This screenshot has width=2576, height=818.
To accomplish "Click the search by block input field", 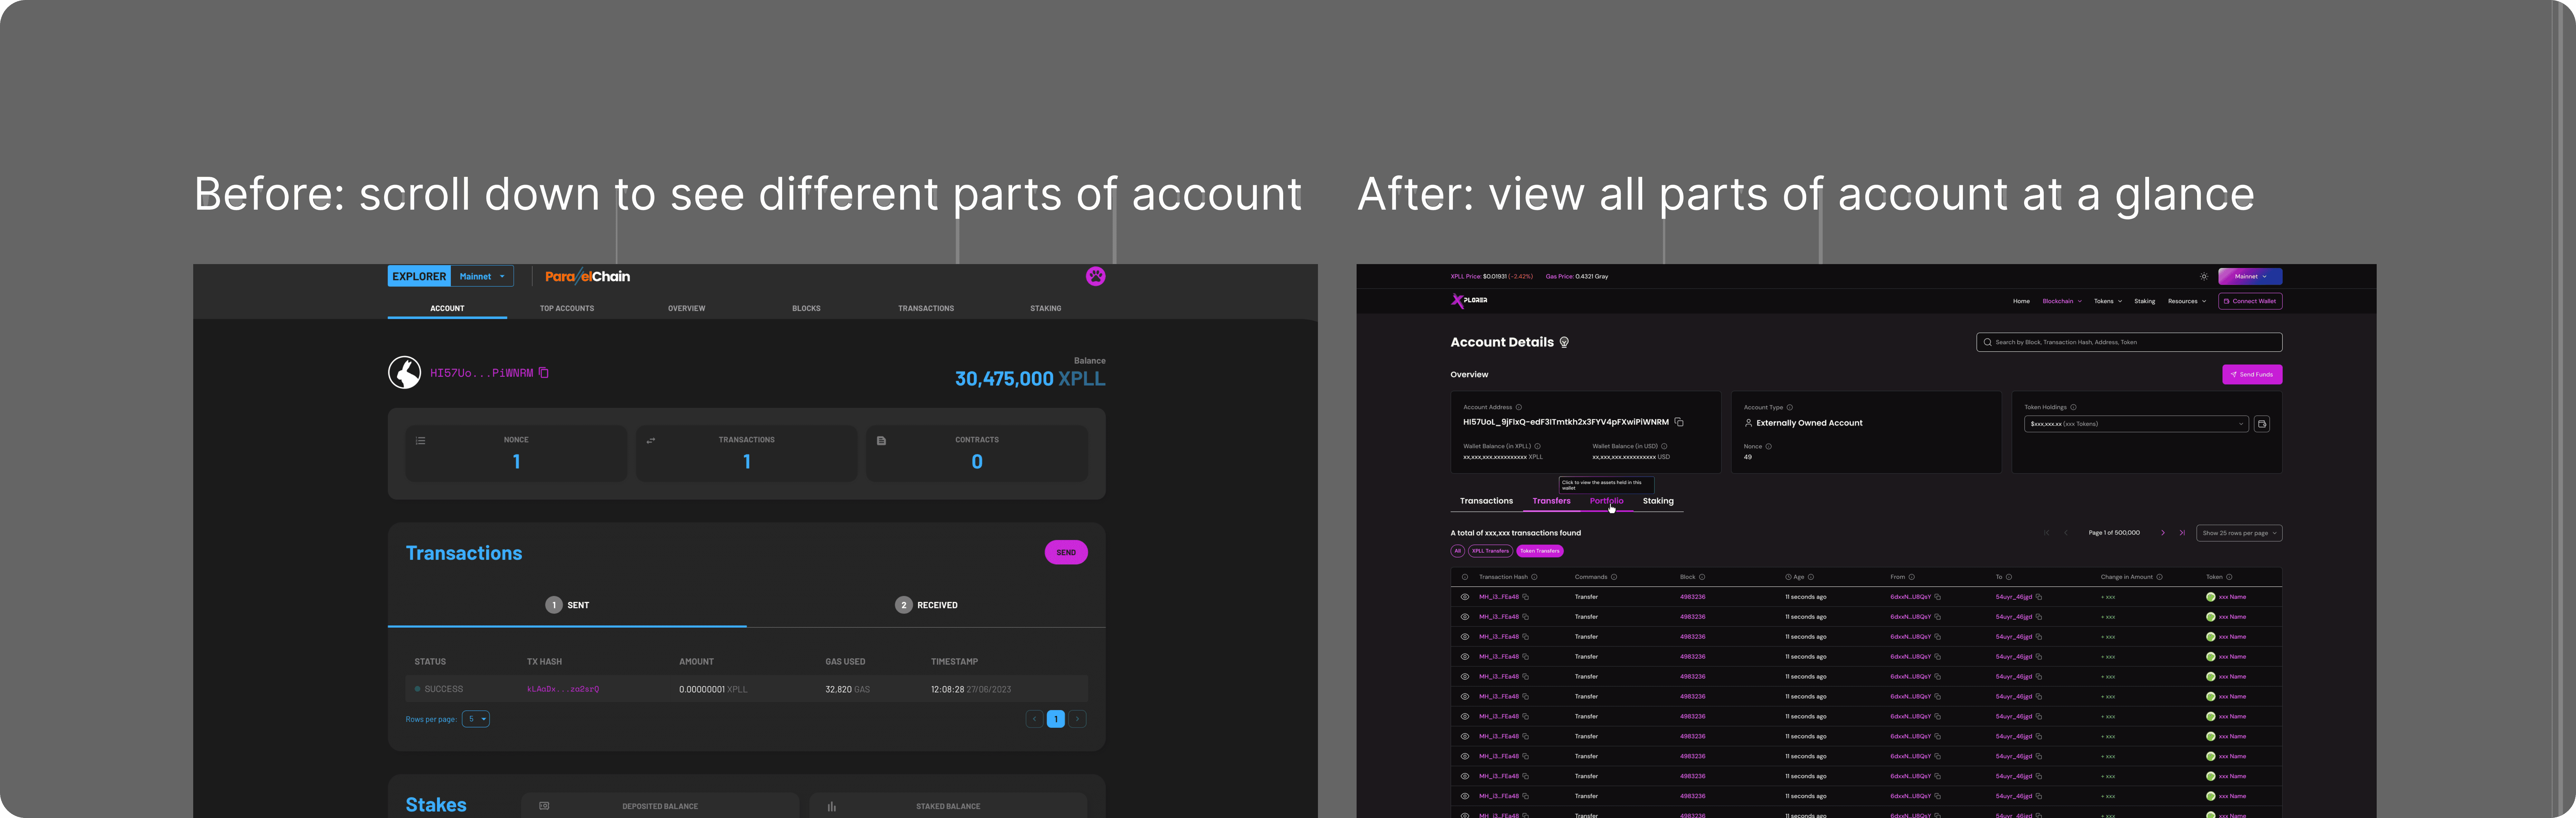I will (2130, 342).
